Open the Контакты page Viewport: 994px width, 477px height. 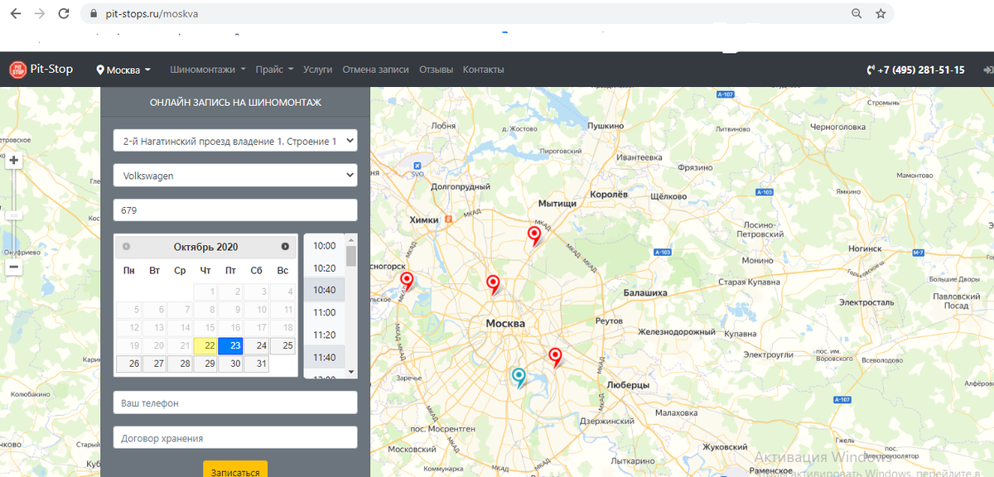tap(483, 70)
